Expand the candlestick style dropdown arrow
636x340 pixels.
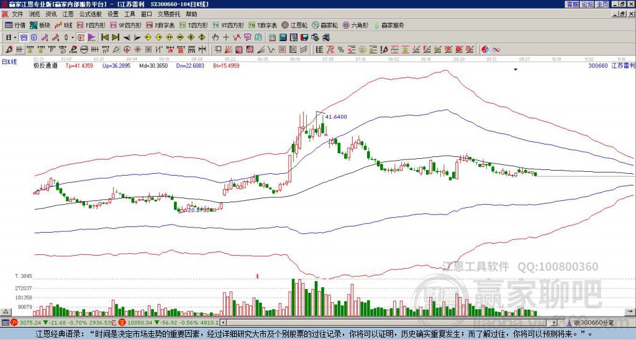click(73, 38)
